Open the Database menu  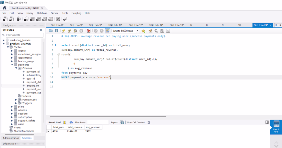point(42,13)
